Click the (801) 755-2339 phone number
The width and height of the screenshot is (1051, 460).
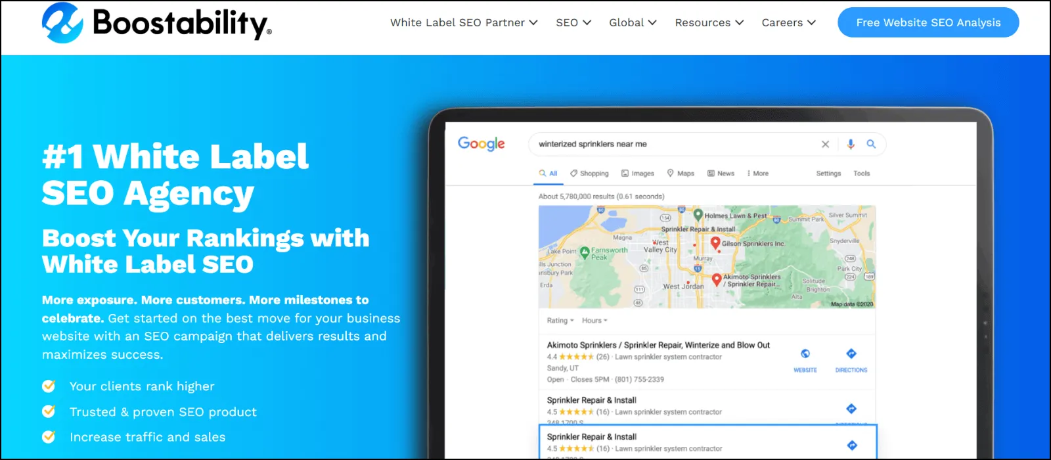tap(639, 379)
